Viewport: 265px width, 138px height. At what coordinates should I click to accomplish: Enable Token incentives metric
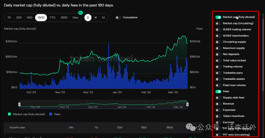[x=218, y=116]
